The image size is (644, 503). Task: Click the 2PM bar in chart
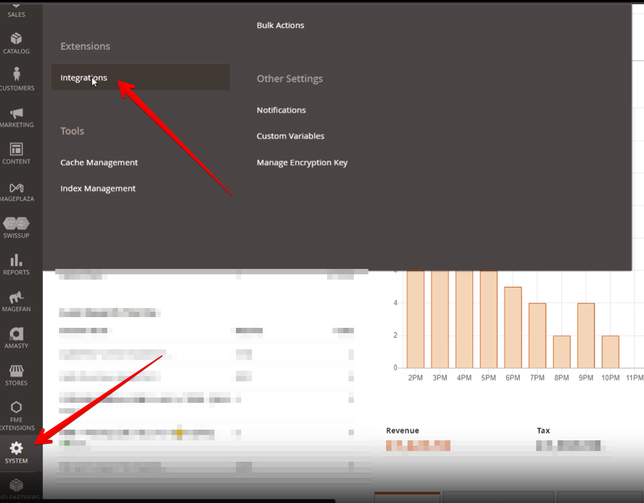point(416,319)
